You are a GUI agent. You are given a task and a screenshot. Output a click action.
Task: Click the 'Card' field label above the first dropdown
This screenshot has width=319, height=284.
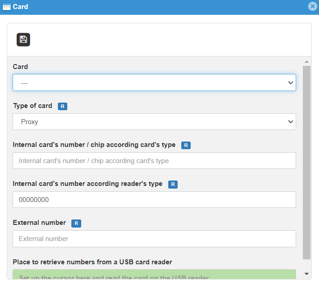[x=20, y=67]
